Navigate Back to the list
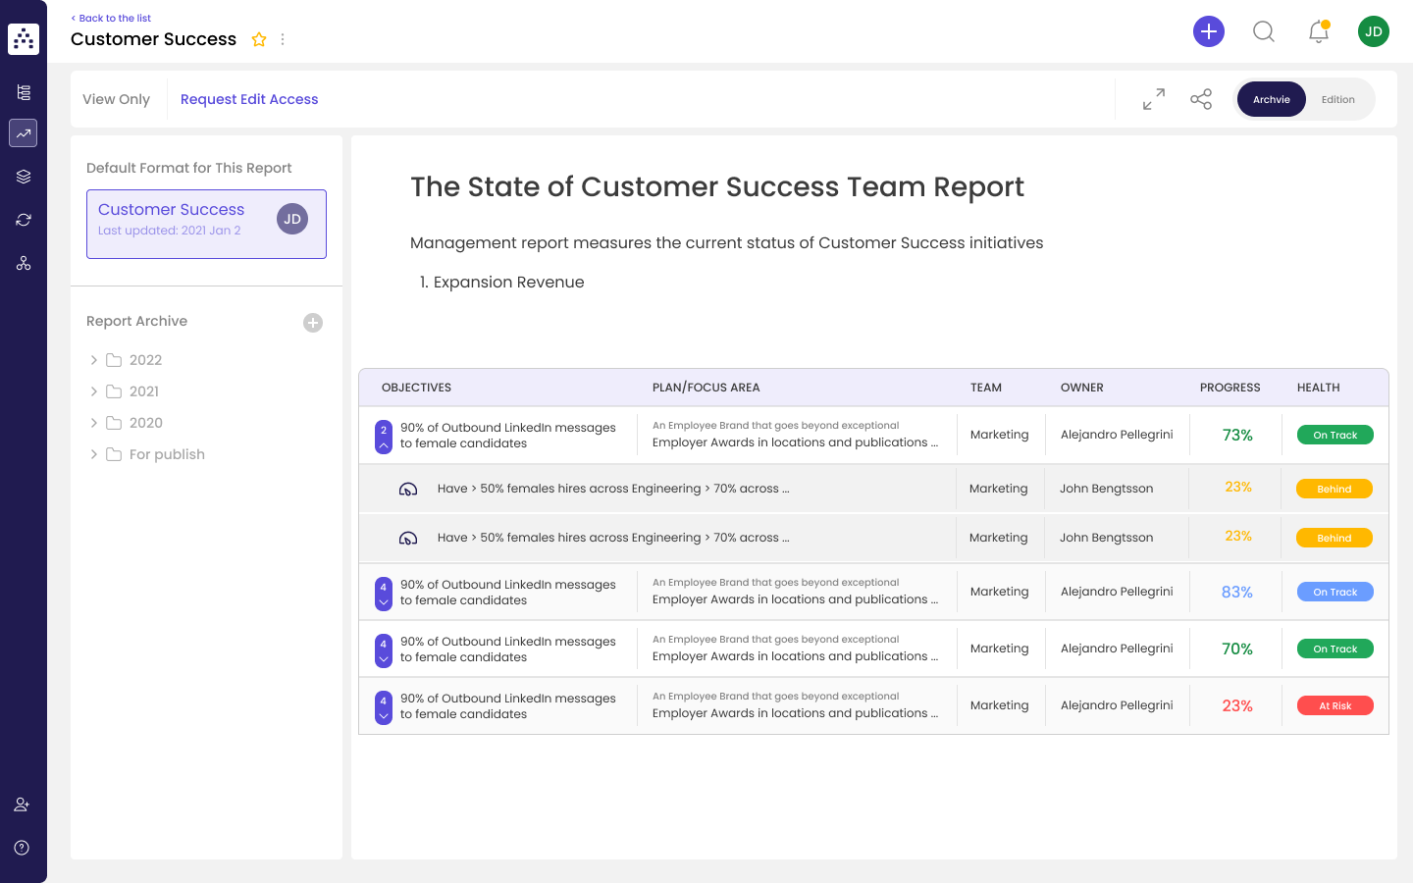The width and height of the screenshot is (1413, 883). click(111, 18)
